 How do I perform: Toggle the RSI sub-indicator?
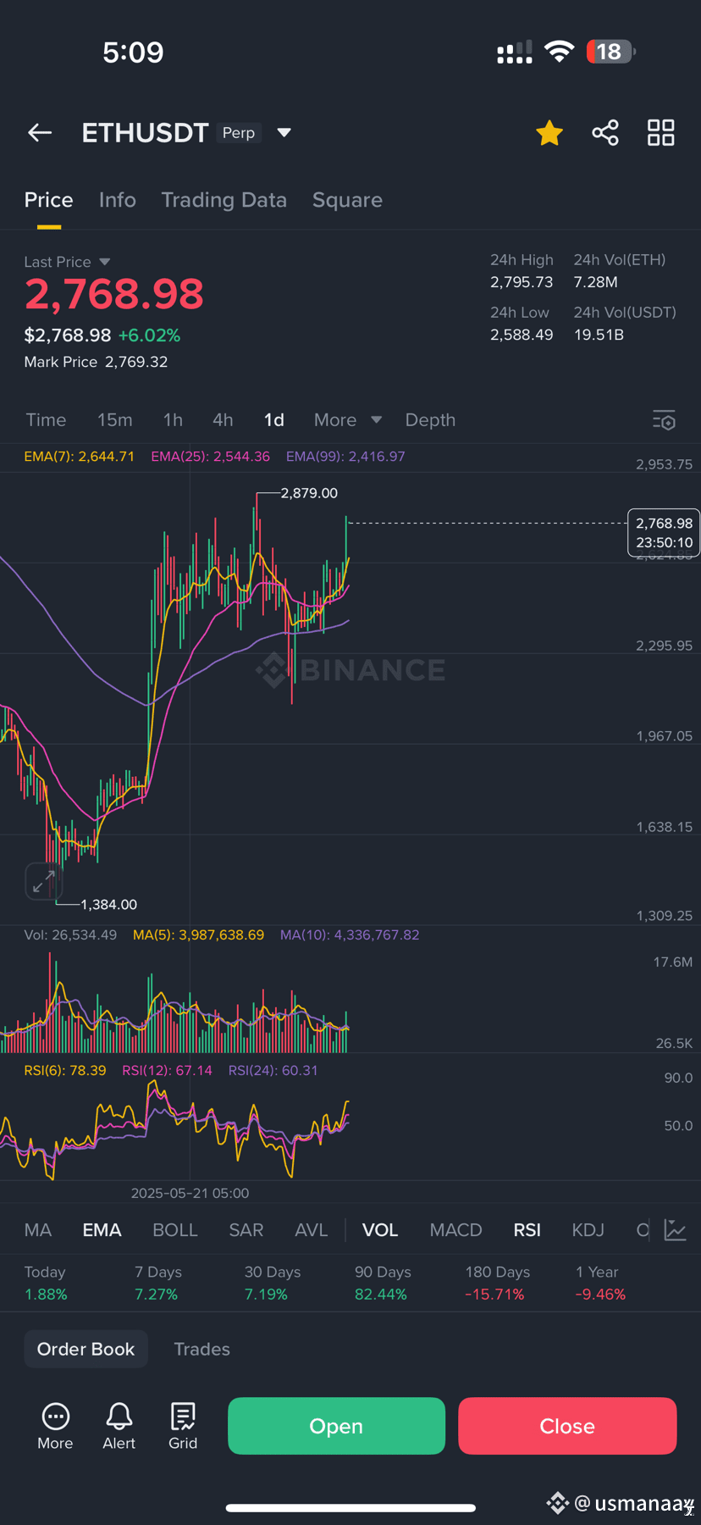[527, 1230]
